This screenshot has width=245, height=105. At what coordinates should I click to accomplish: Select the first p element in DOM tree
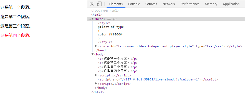click(118, 59)
